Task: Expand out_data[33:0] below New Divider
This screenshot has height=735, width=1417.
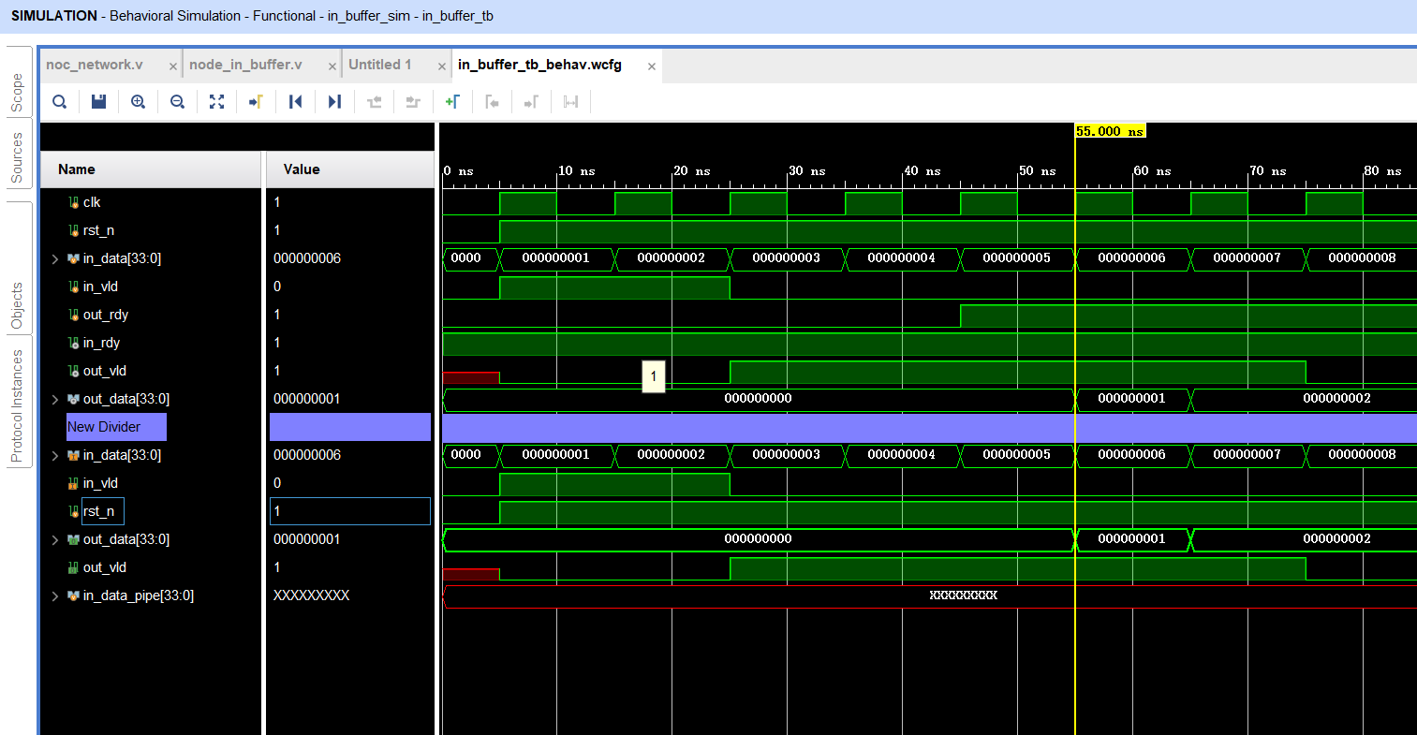Action: click(54, 539)
